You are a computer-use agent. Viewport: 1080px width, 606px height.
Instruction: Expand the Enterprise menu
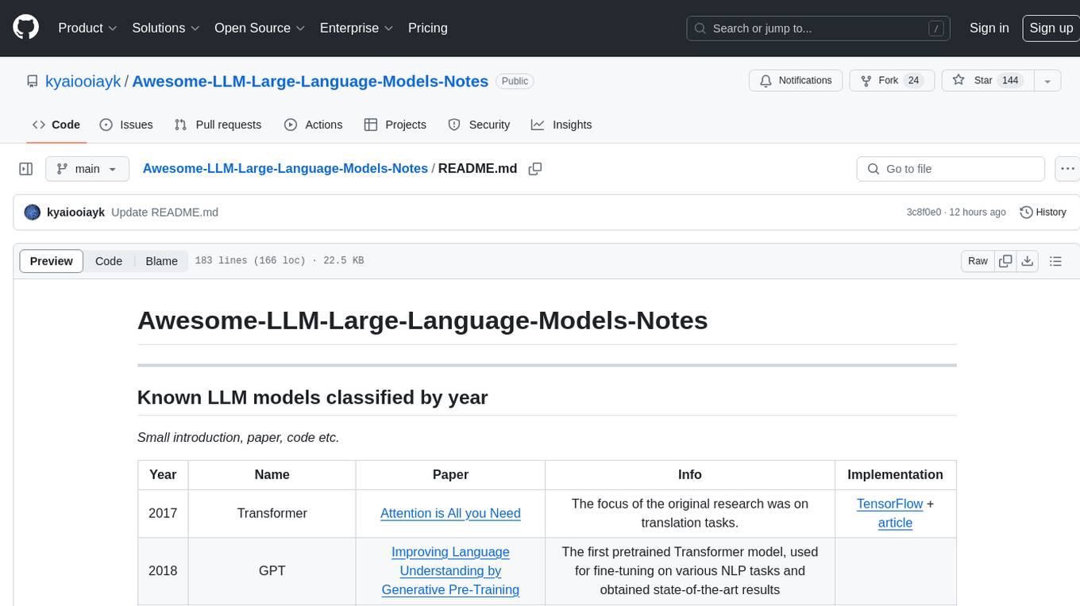pos(357,28)
